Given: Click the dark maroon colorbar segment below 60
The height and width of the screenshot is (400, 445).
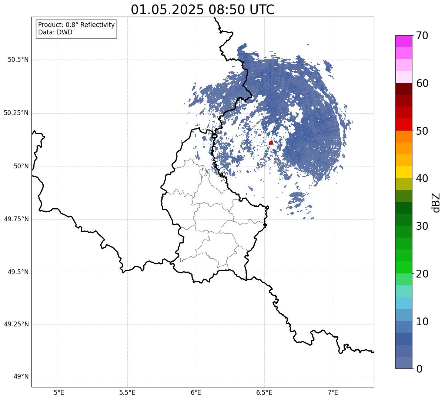Looking at the screenshot, I should click(404, 89).
